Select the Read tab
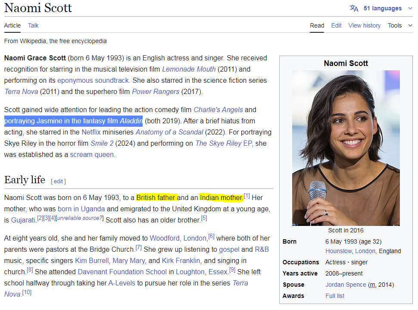The image size is (418, 310). pos(317,25)
